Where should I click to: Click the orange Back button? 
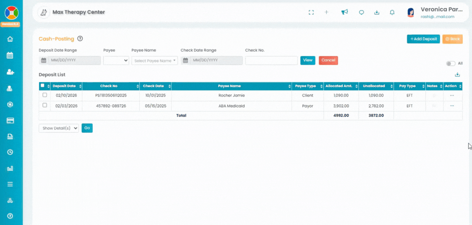pos(452,39)
